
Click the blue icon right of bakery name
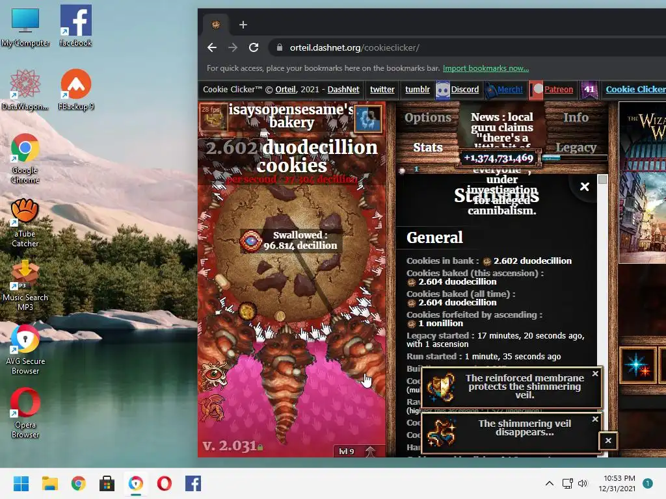coord(368,118)
